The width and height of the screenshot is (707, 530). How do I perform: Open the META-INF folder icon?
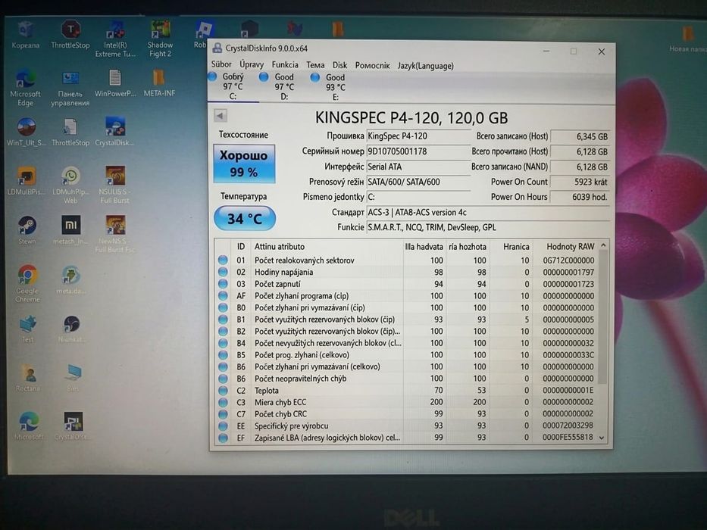click(159, 83)
